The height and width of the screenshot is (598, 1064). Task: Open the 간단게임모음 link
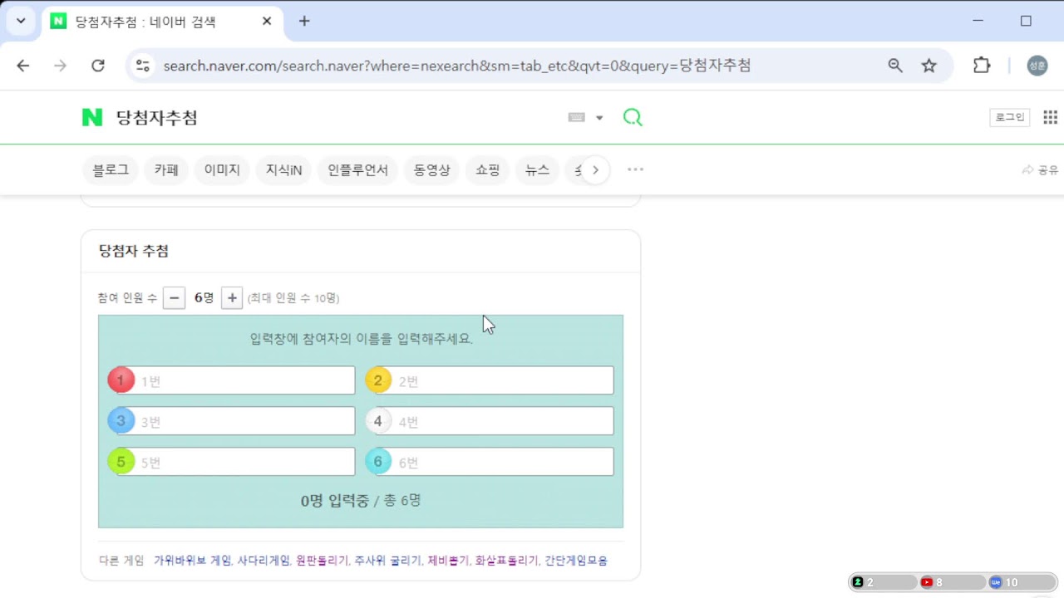576,561
